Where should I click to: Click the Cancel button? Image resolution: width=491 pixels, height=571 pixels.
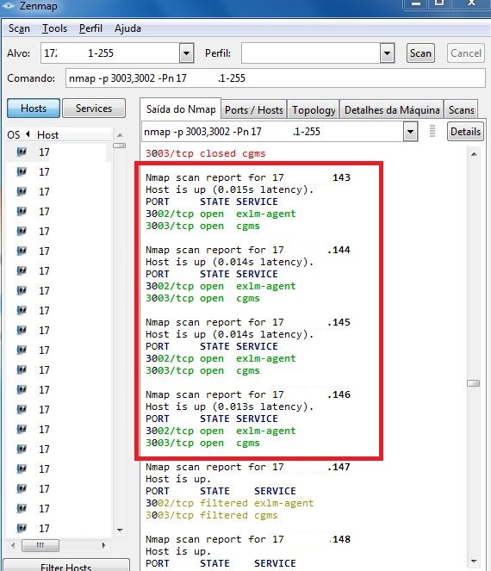[x=466, y=53]
